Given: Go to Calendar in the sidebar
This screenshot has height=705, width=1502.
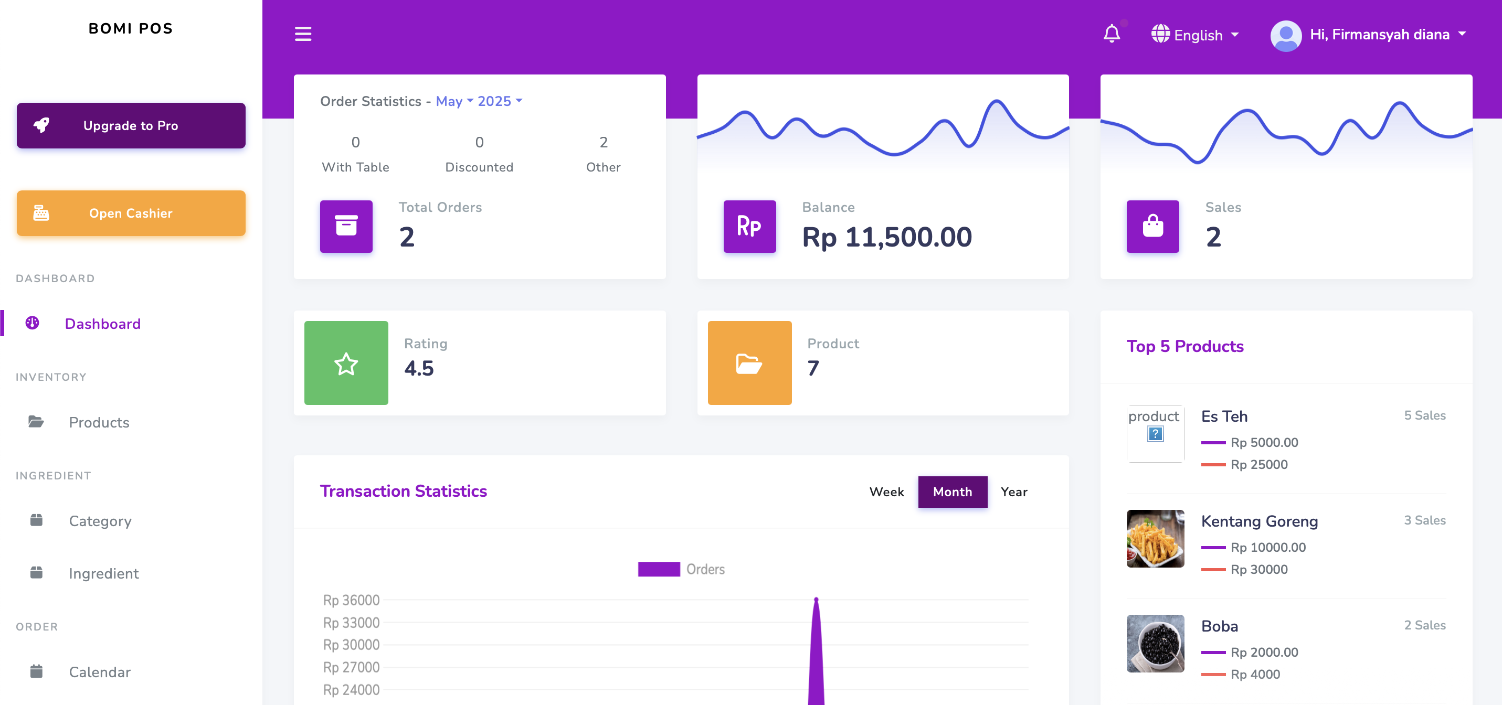Looking at the screenshot, I should coord(99,672).
